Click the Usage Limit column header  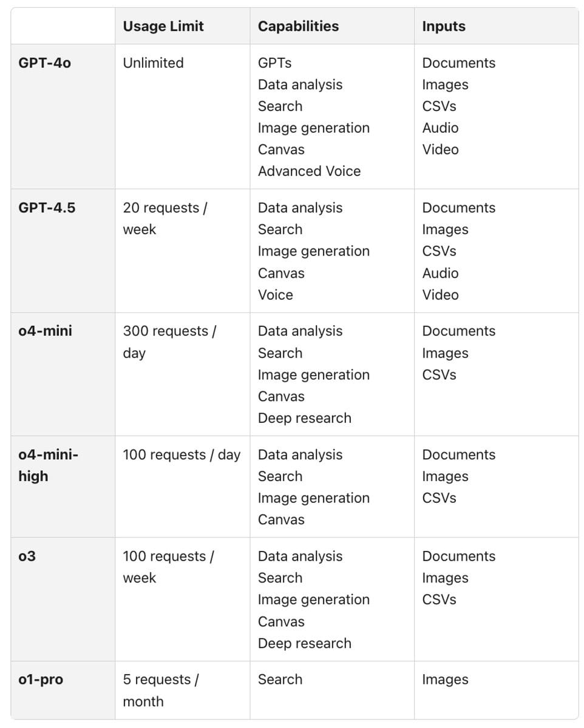pos(163,27)
